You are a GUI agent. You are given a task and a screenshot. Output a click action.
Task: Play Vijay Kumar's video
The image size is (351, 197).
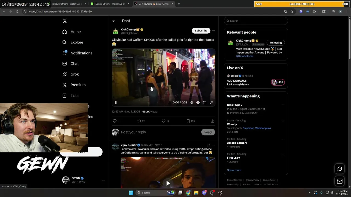pyautogui.click(x=168, y=183)
